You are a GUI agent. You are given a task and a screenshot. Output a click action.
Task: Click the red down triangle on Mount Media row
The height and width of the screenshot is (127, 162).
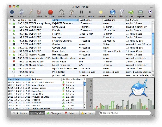14,61
